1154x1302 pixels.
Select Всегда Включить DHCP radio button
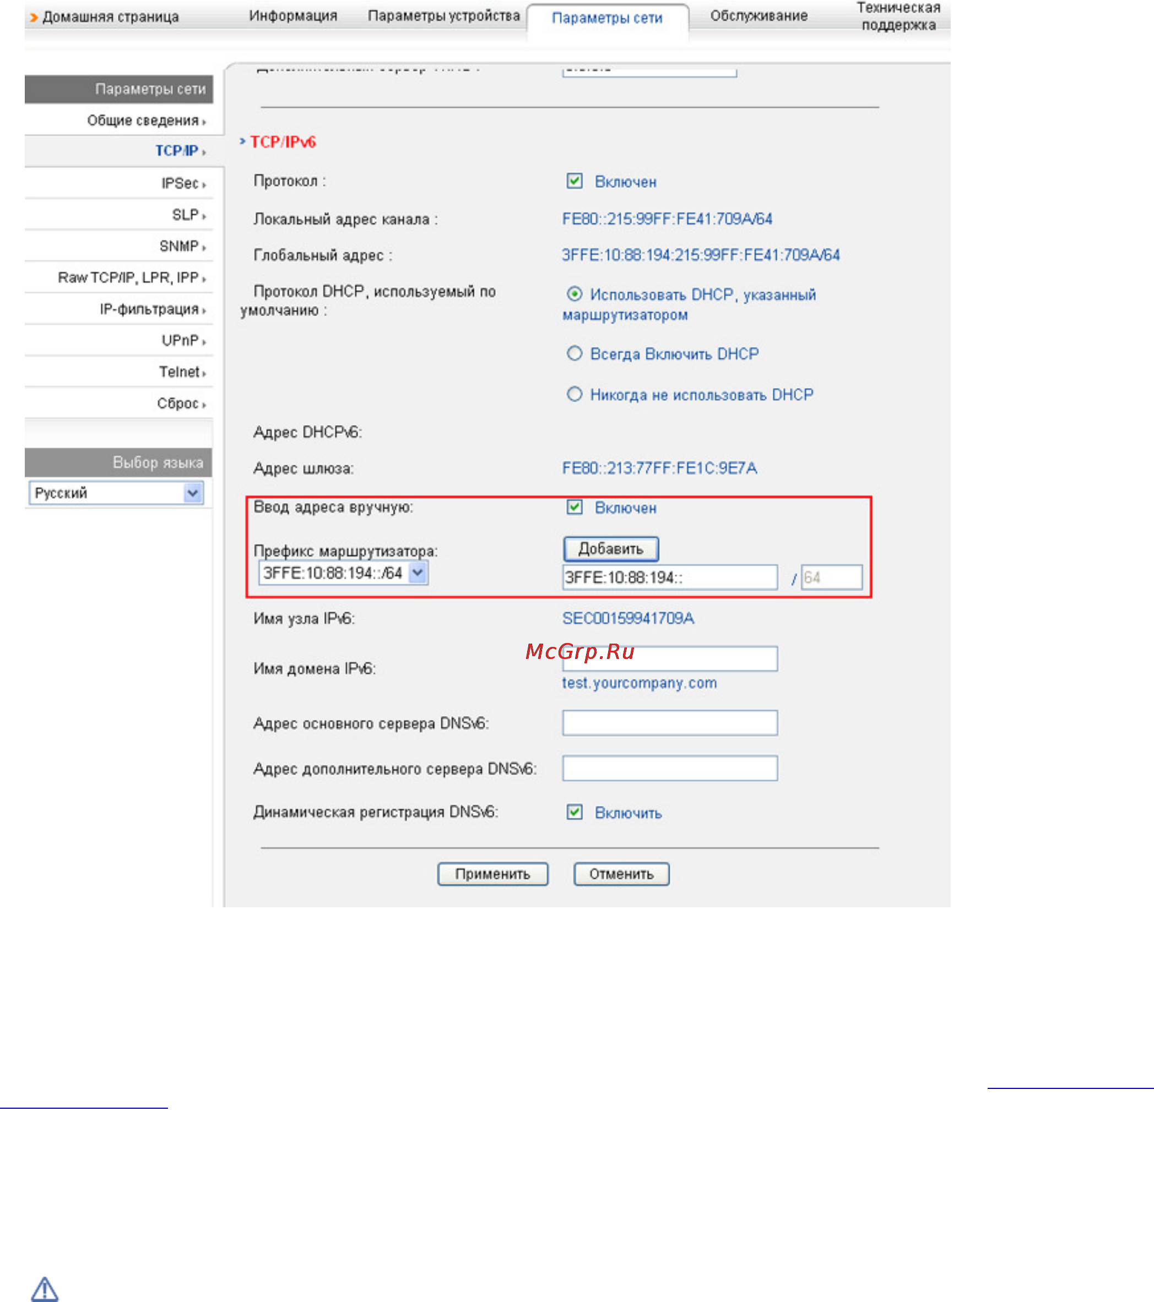(x=574, y=353)
